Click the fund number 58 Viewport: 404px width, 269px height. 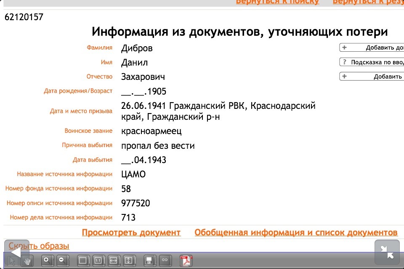pyautogui.click(x=126, y=189)
